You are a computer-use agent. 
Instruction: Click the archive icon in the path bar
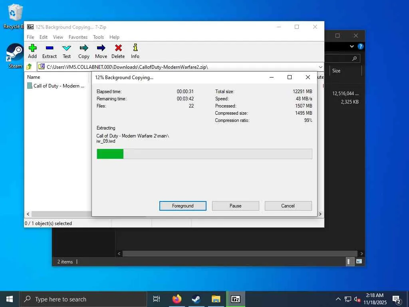tap(42, 67)
